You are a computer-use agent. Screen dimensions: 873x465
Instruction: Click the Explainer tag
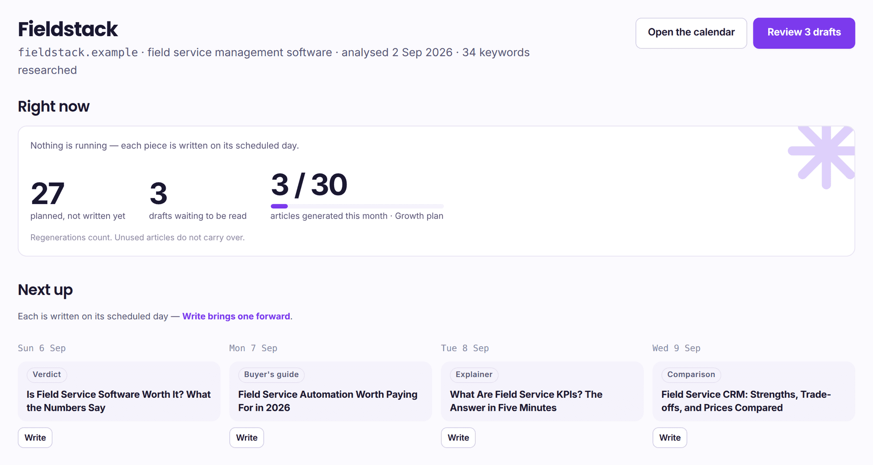(x=474, y=375)
